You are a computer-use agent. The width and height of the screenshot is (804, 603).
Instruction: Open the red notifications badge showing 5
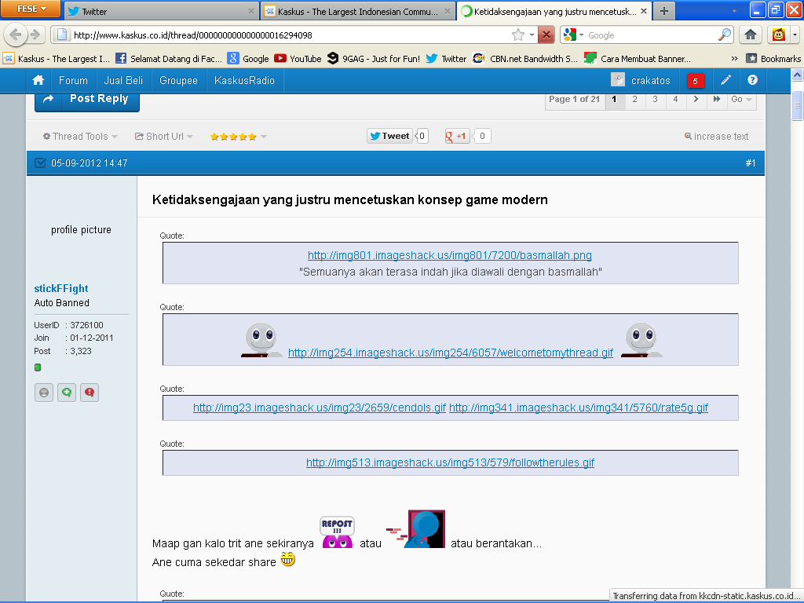[696, 81]
